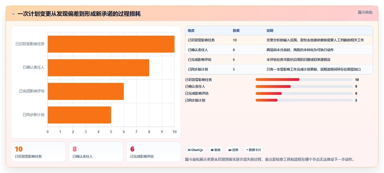Open the stat card showing 10
Viewport: 384px width, 173px height.
pyautogui.click(x=38, y=152)
